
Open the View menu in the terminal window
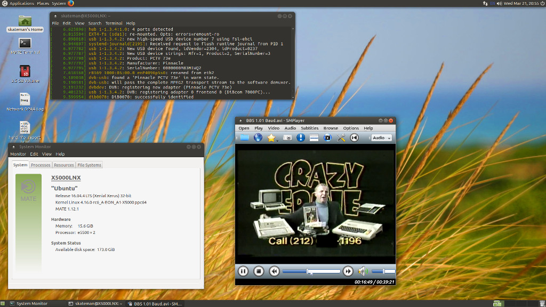point(79,23)
